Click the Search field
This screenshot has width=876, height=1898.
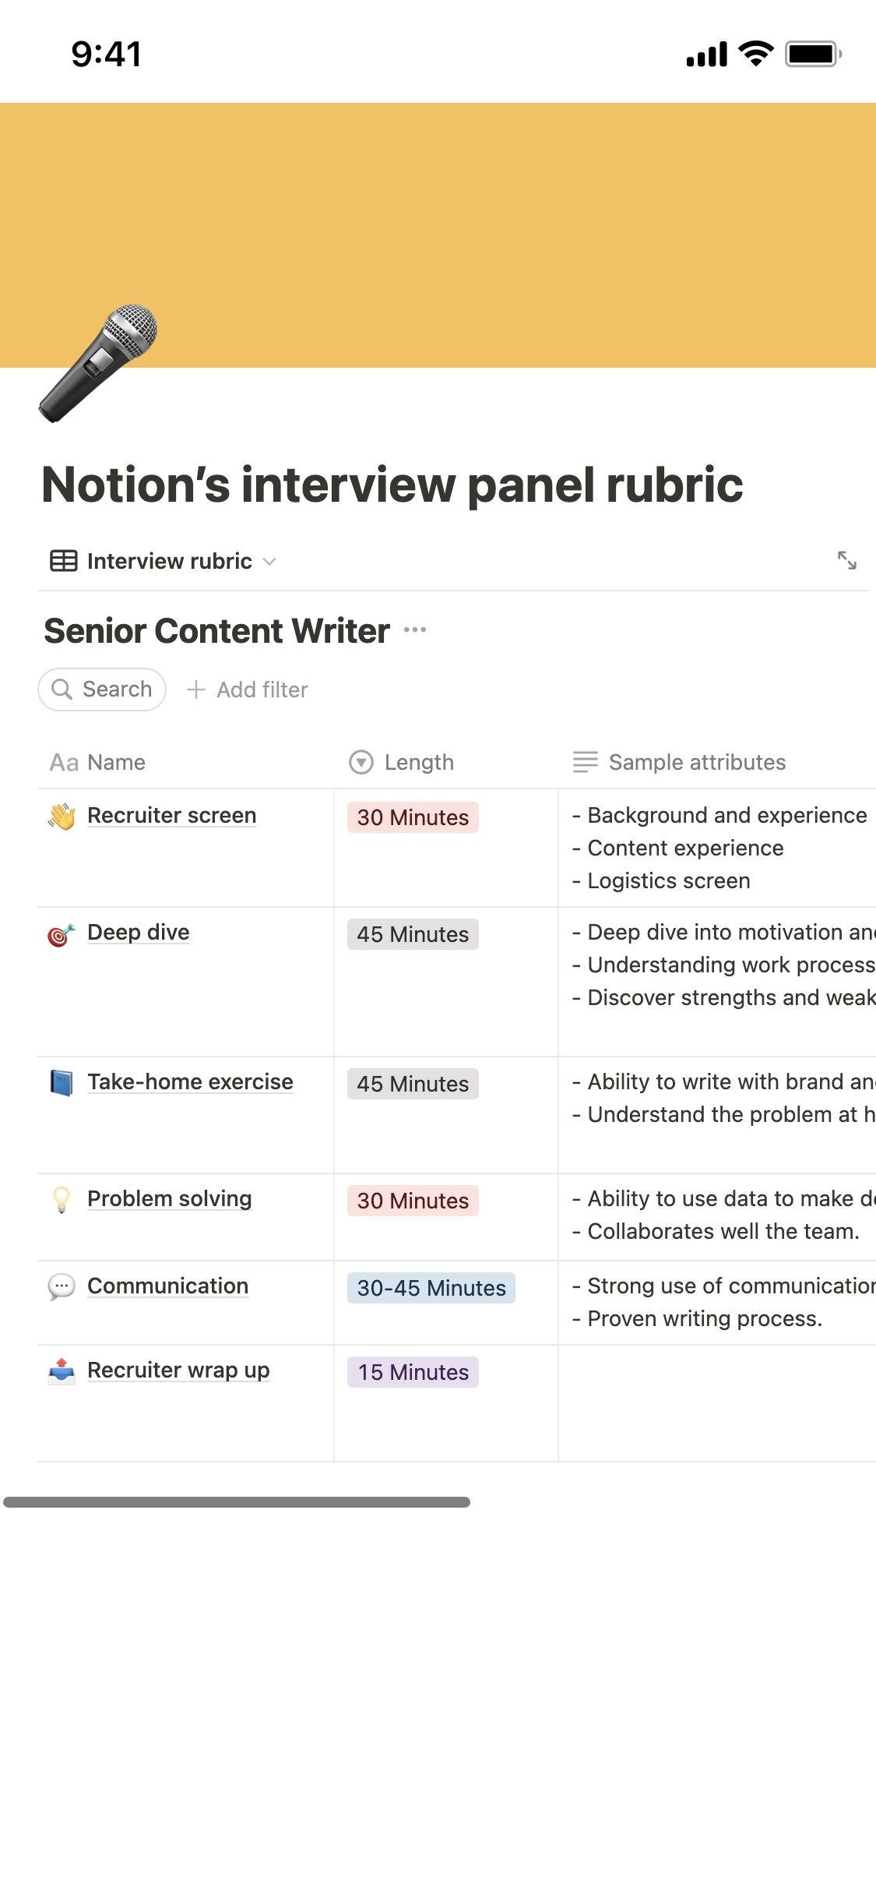(x=102, y=690)
